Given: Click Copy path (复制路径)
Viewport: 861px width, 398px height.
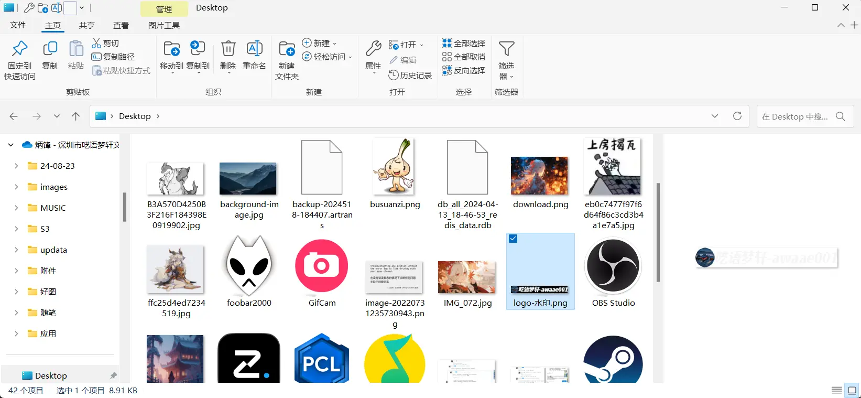Looking at the screenshot, I should [113, 57].
